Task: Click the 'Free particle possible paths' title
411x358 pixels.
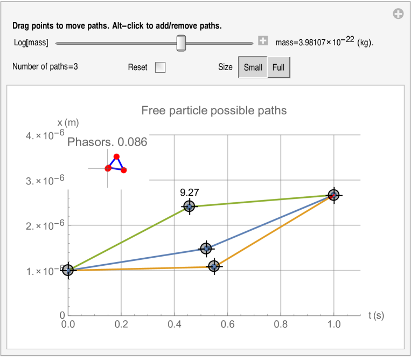Action: click(x=214, y=111)
